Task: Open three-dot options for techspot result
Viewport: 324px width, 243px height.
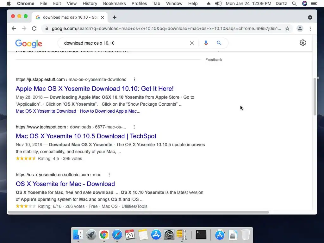Action: coord(134,127)
